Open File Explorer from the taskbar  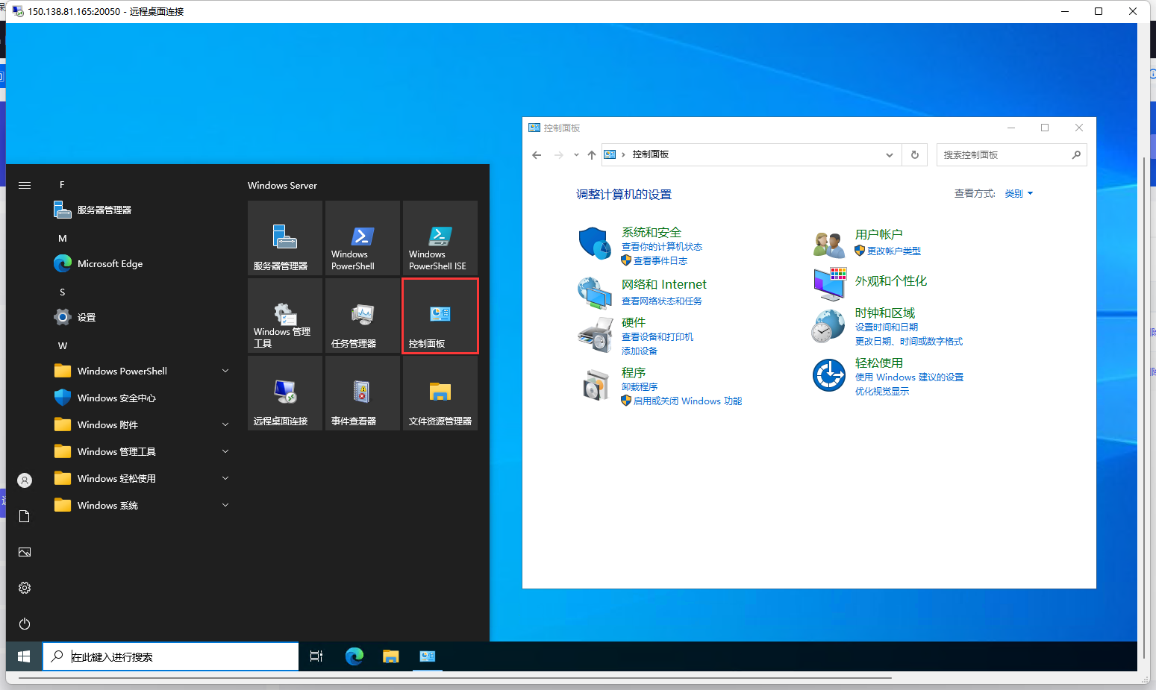pyautogui.click(x=391, y=656)
